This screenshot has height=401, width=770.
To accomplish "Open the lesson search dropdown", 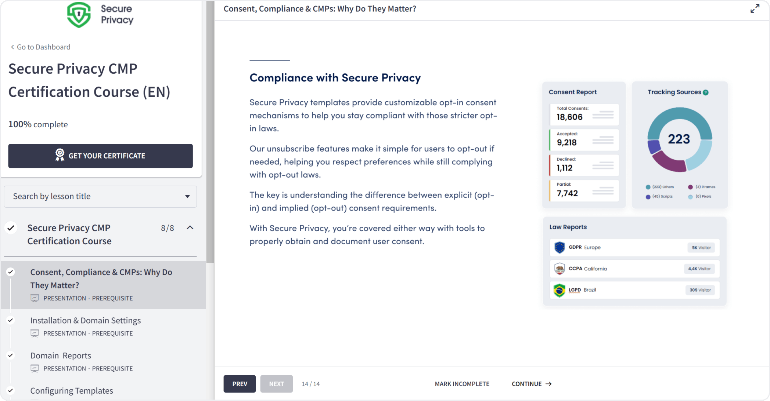I will 188,196.
